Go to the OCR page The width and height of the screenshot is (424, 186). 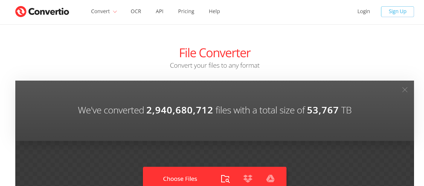136,11
